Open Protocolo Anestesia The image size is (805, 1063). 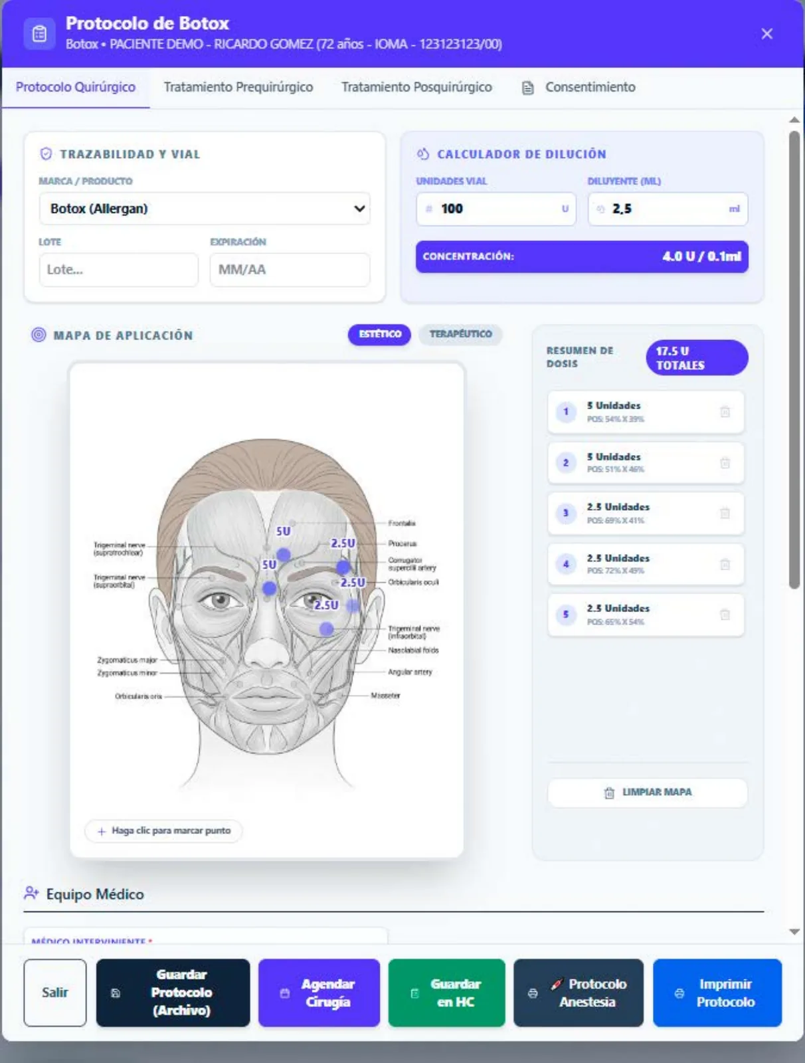[579, 993]
